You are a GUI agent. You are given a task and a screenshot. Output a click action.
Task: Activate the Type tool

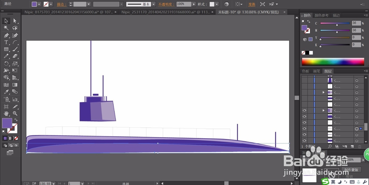click(x=6, y=42)
